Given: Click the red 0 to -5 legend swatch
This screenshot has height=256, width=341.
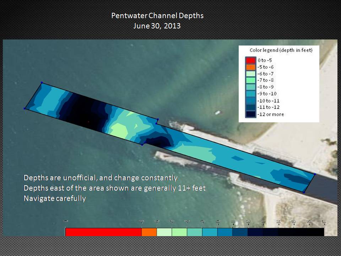Looking at the screenshot, I should pos(250,60).
